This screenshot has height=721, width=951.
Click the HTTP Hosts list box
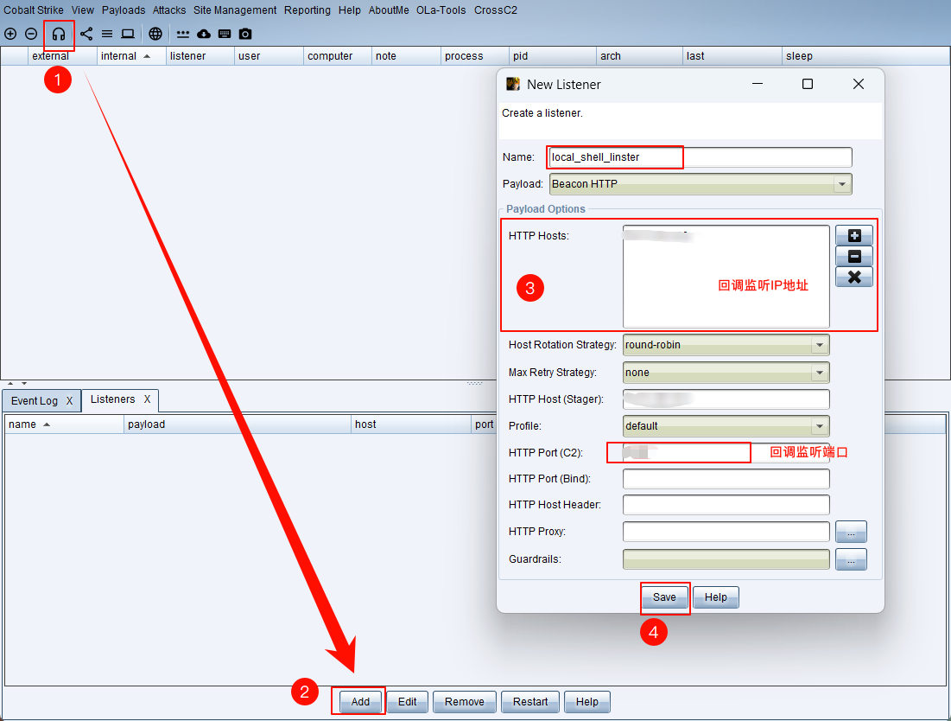726,277
